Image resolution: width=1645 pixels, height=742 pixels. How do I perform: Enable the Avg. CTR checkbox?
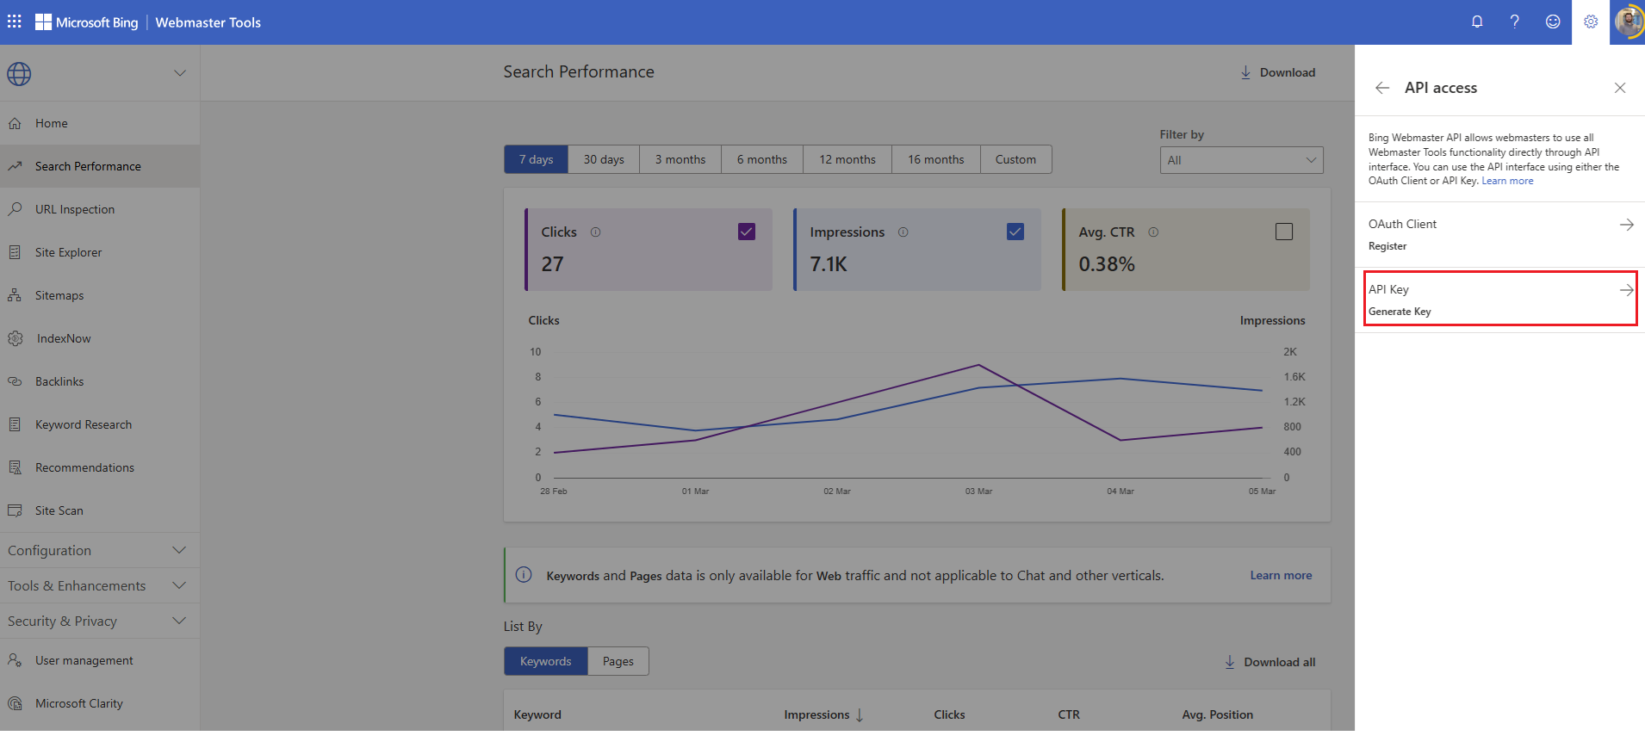tap(1283, 232)
